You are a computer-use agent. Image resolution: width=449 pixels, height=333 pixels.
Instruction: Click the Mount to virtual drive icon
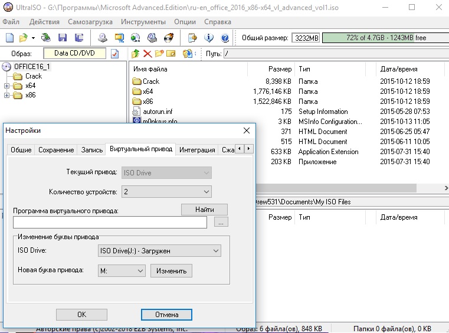coord(152,38)
